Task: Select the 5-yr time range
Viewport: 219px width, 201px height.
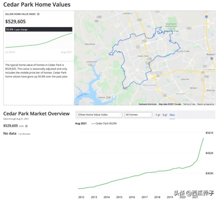Action: (165, 115)
